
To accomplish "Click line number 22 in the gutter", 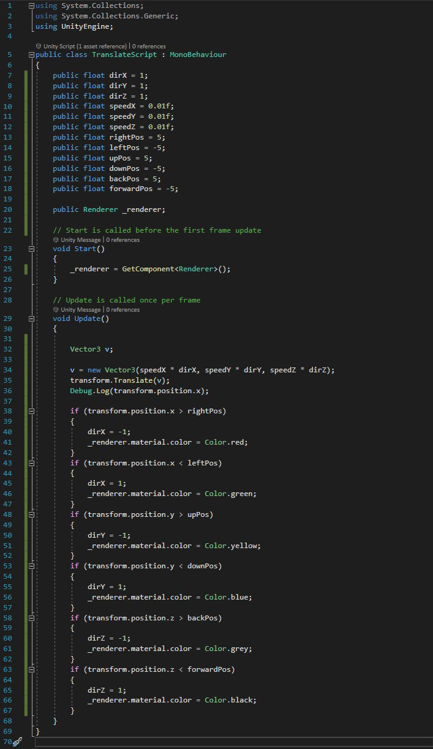I will [7, 230].
